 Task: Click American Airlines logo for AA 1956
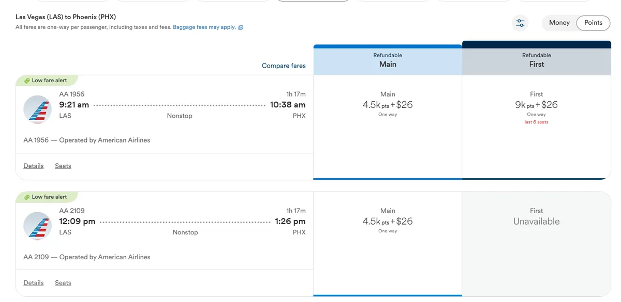[x=37, y=109]
